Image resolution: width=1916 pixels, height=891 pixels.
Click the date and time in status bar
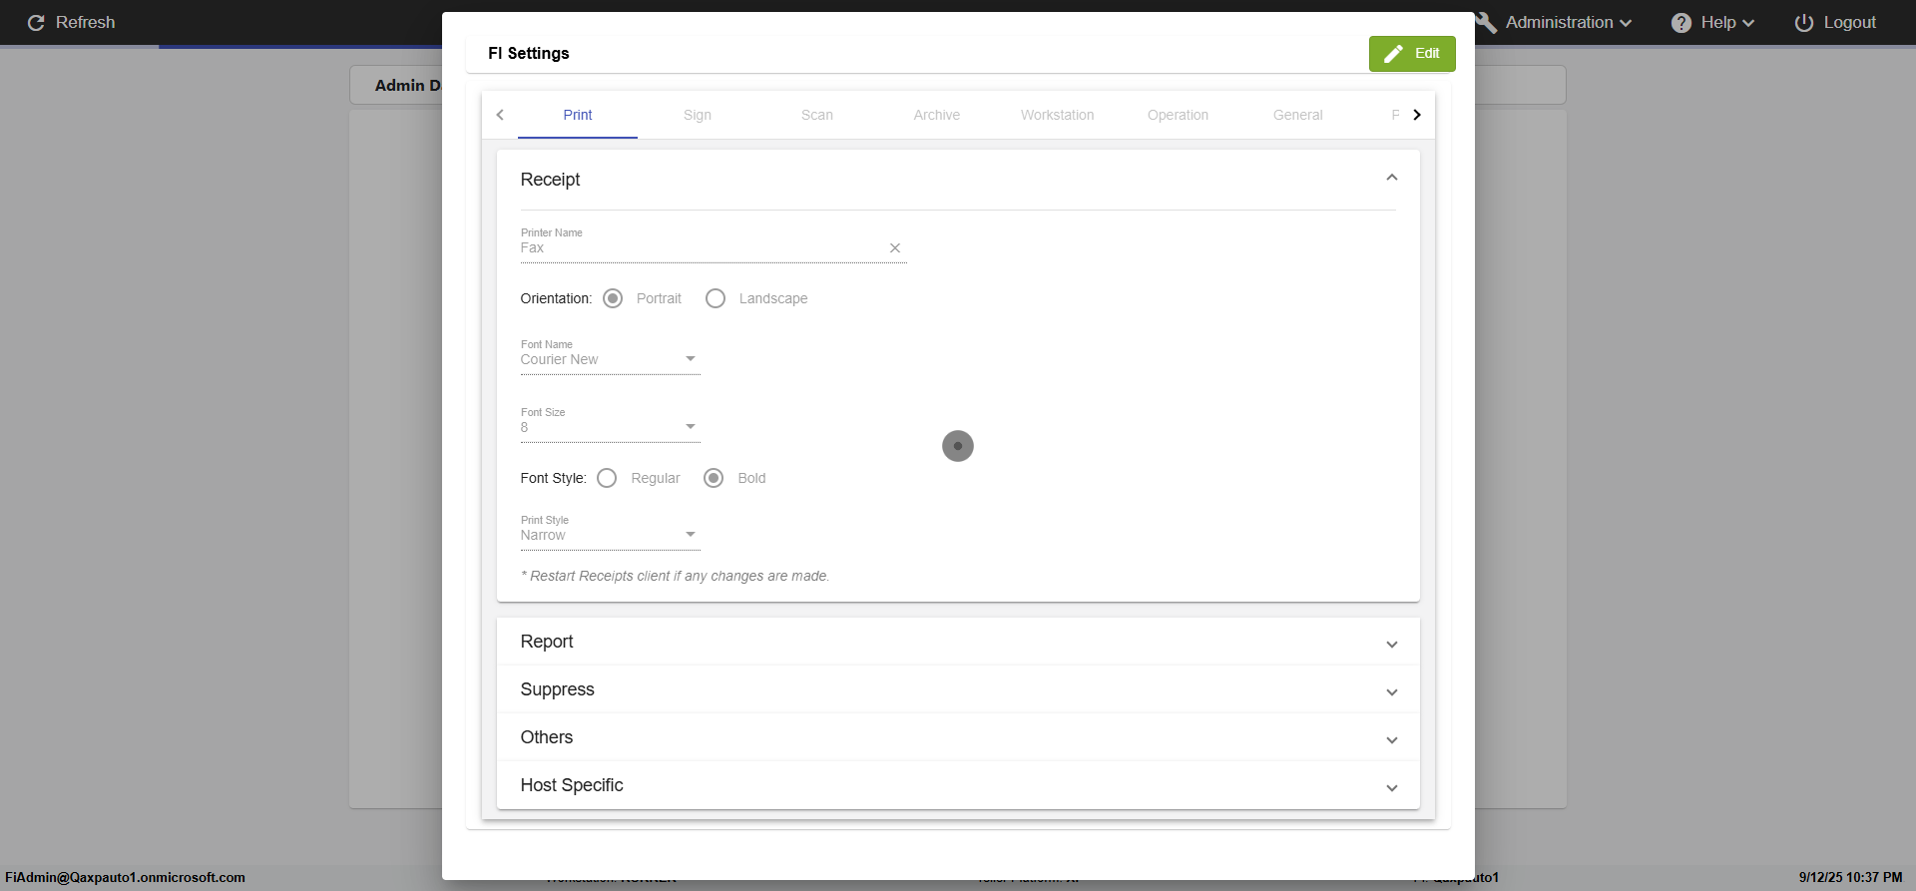pos(1851,878)
